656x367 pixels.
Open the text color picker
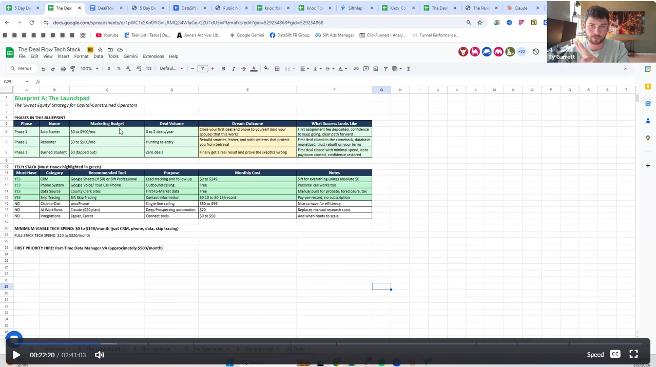click(254, 69)
